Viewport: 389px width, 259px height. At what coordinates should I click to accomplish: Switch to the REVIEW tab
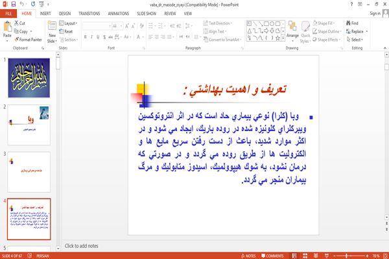pos(170,14)
